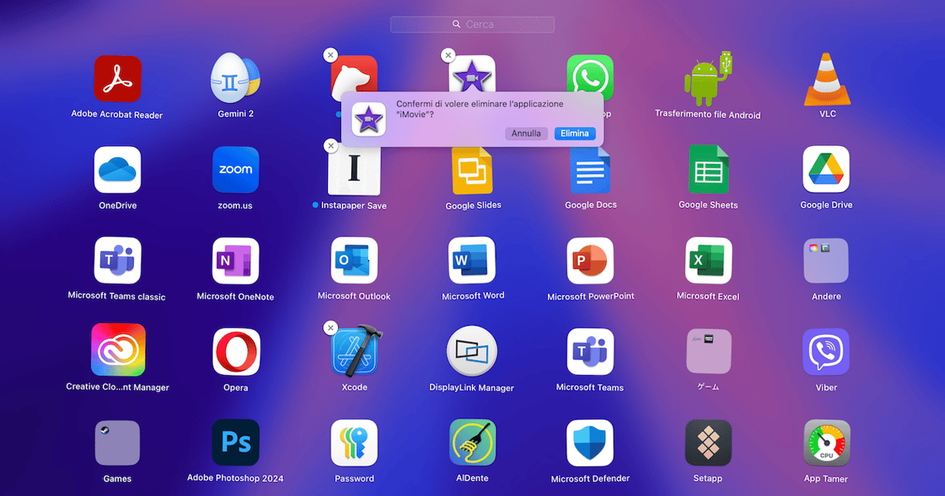Click the Microsoft Excel label
Screen dimensions: 945x496
[708, 297]
